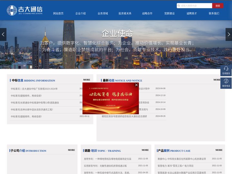
Task: Open the 联系电话 phone widget
Action: click(226, 83)
